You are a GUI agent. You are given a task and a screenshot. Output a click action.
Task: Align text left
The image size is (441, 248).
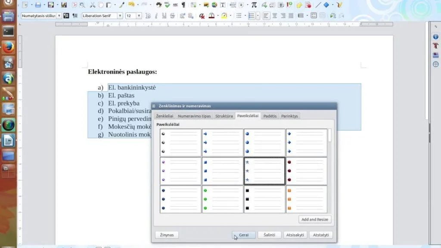(266, 16)
